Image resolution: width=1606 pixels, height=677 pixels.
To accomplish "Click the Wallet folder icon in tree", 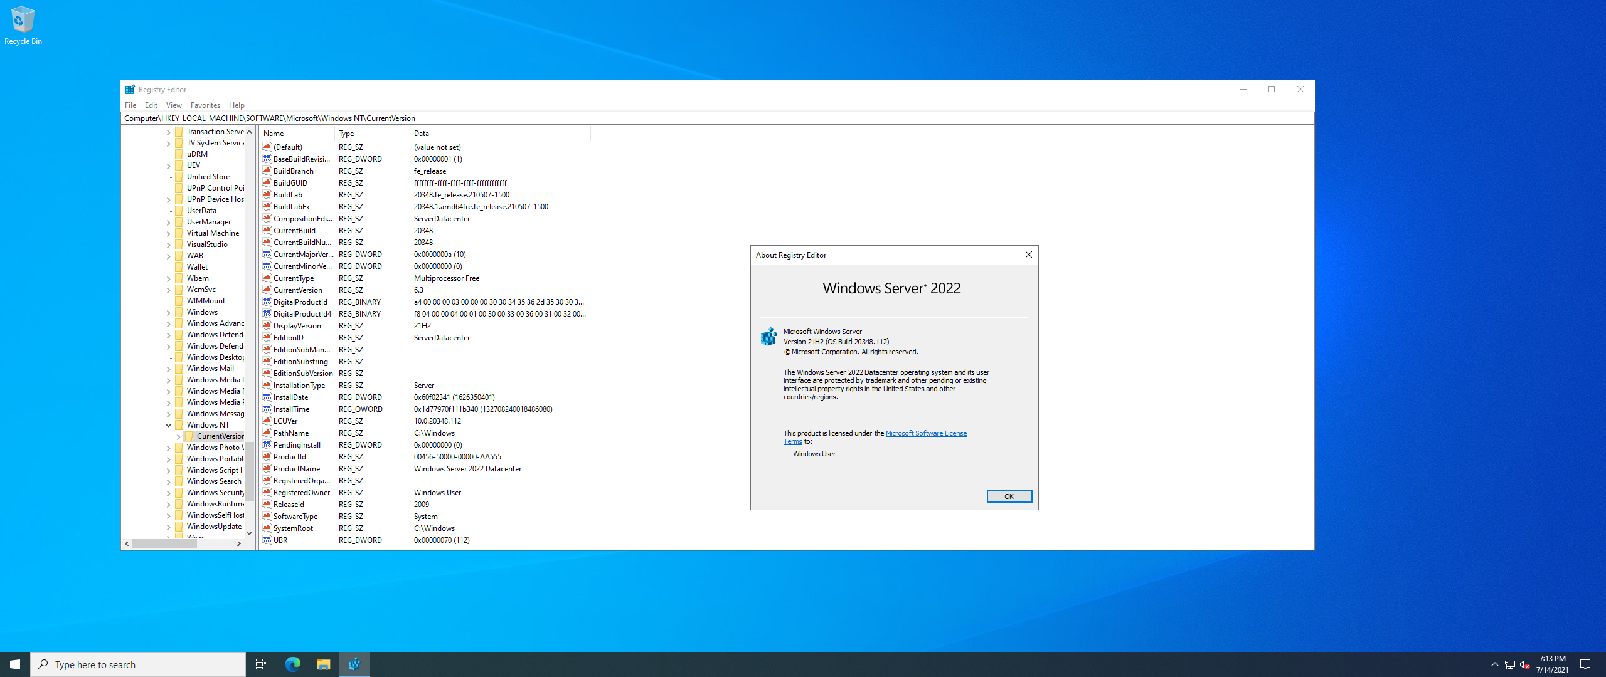I will pos(179,266).
